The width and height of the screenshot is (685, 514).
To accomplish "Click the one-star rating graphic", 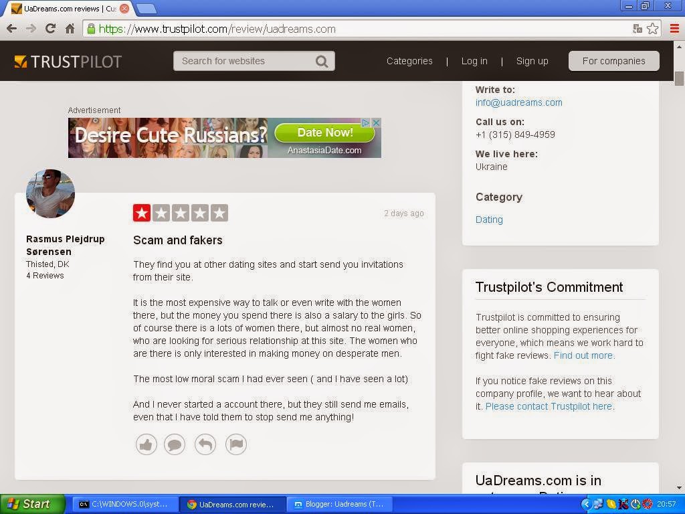I will pos(181,213).
